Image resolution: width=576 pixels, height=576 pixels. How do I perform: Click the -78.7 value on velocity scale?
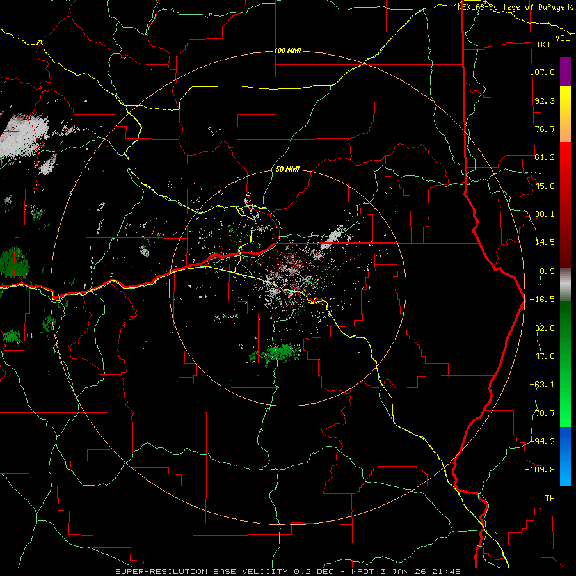click(542, 413)
